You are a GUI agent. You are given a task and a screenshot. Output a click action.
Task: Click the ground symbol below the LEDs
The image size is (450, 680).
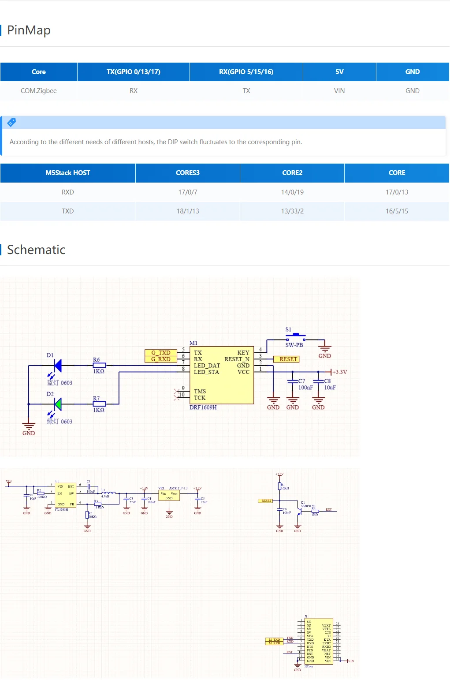[29, 427]
